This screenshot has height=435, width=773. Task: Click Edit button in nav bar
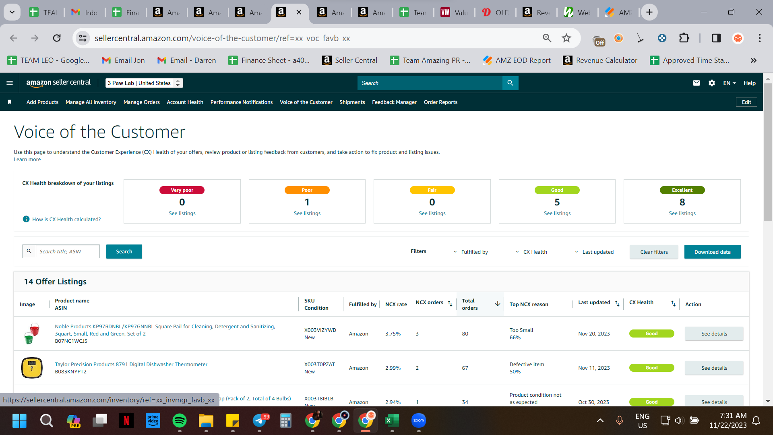click(x=746, y=102)
